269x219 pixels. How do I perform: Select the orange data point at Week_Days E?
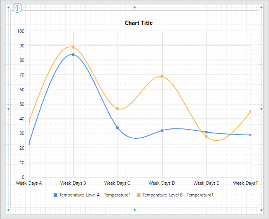206,136
